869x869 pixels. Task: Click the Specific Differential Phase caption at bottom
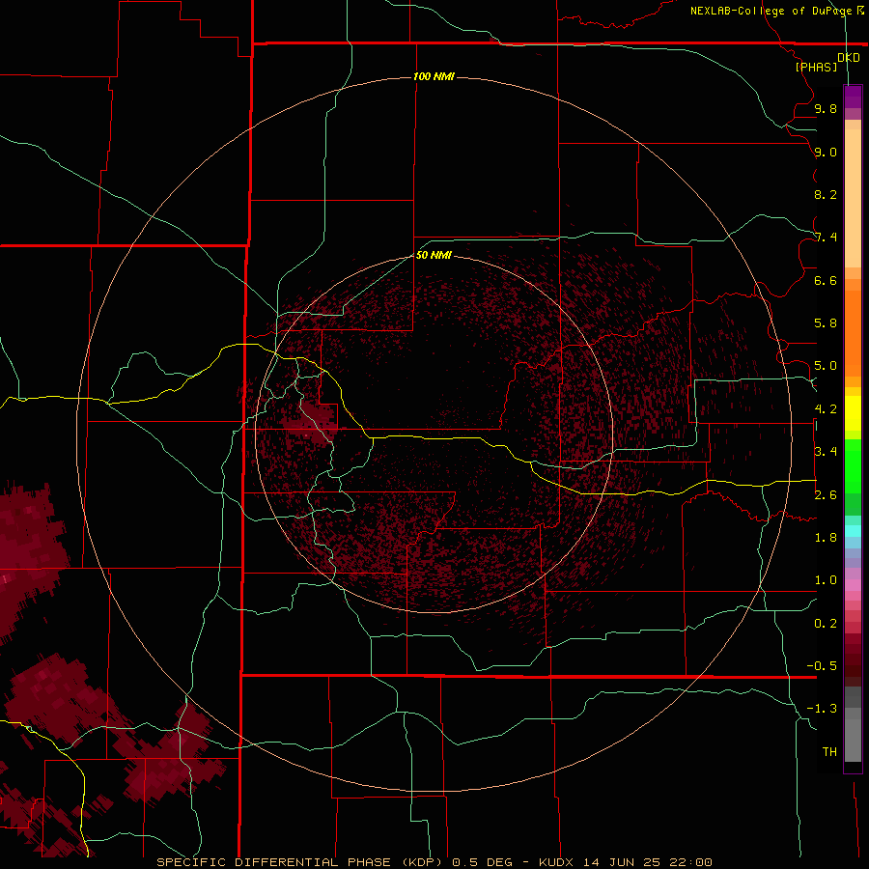pyautogui.click(x=434, y=862)
